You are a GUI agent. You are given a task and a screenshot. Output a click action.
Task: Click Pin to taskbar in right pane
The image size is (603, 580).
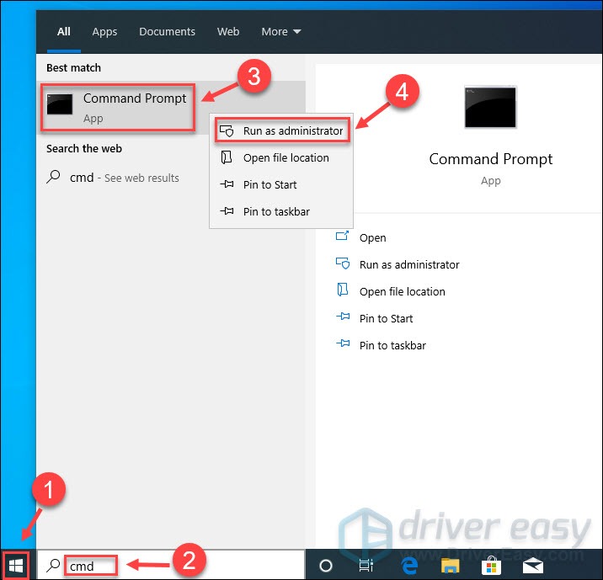(x=392, y=345)
